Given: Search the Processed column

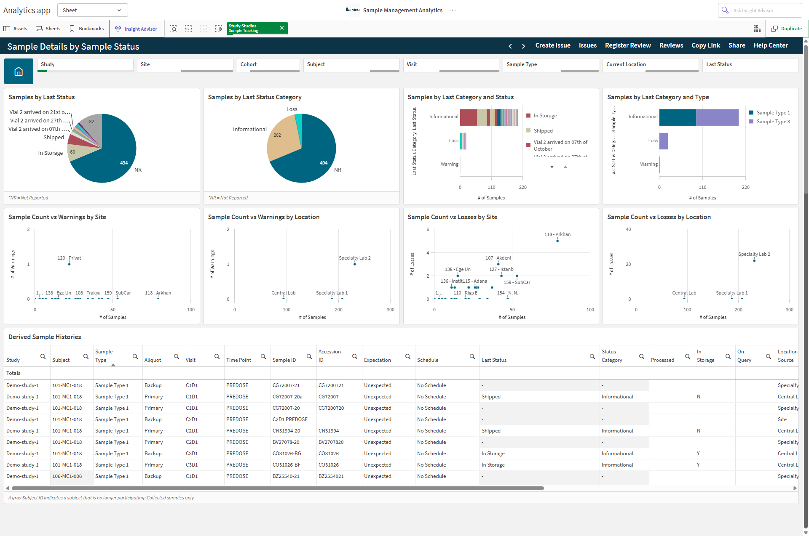Looking at the screenshot, I should click(688, 356).
